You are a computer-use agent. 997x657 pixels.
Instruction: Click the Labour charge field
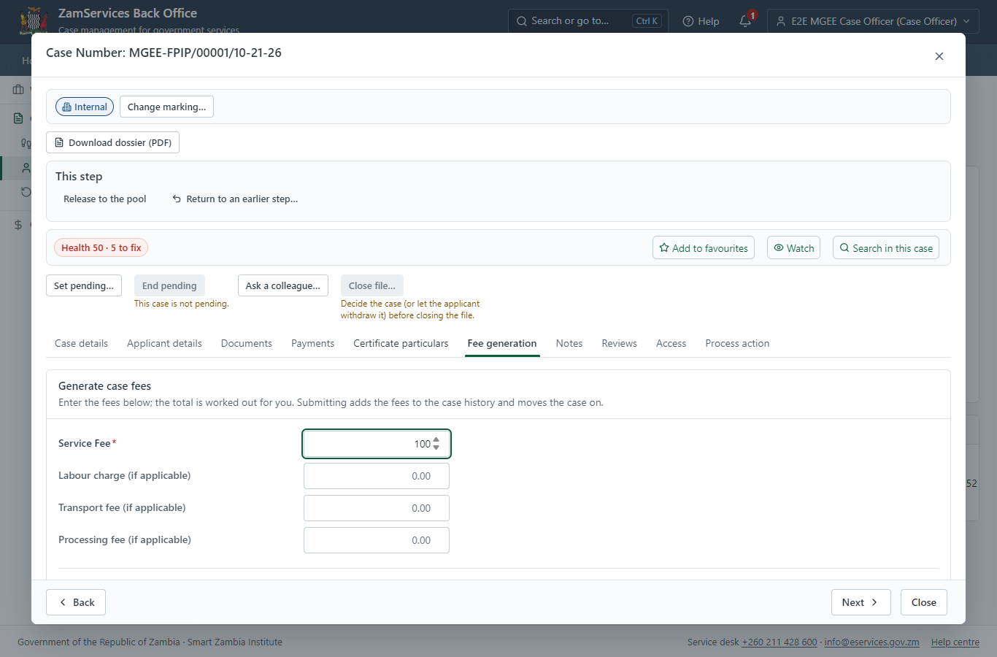point(377,476)
